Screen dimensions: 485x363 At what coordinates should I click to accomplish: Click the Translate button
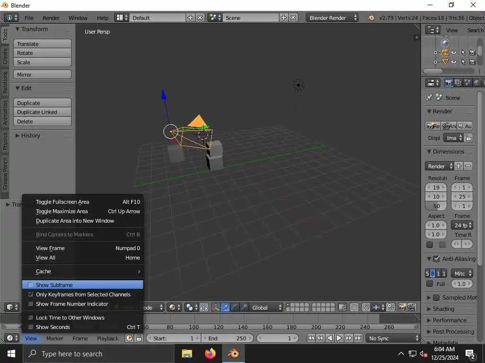tap(42, 44)
